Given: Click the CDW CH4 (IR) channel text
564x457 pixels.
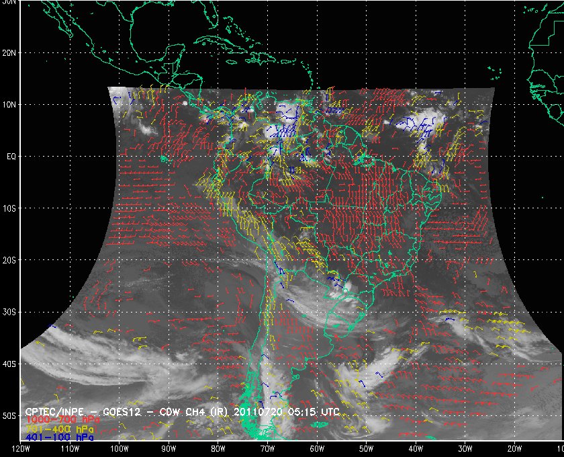Looking at the screenshot, I should point(194,411).
